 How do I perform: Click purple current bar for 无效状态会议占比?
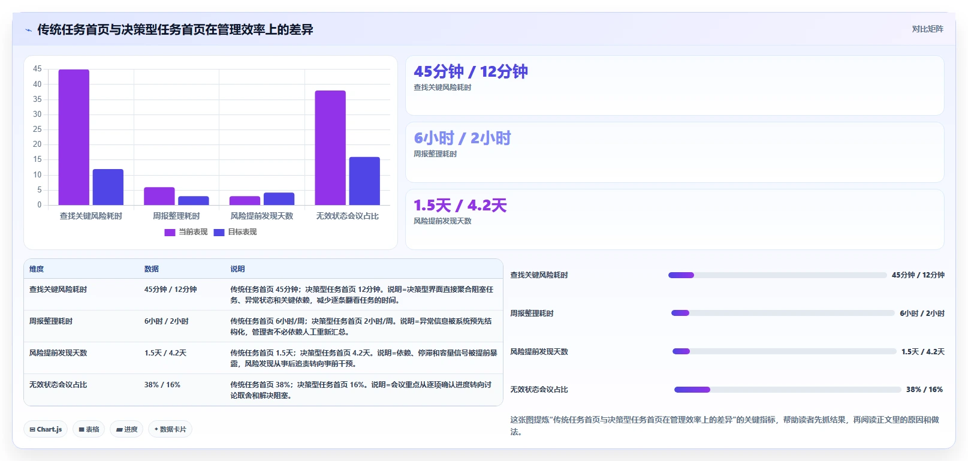[x=330, y=148]
